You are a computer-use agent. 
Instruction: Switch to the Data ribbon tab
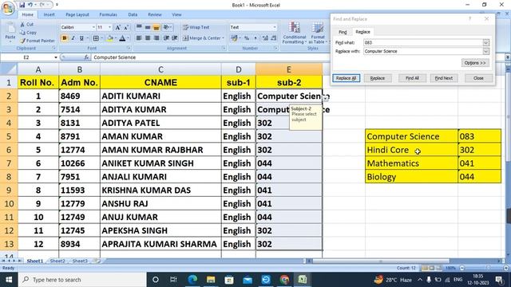coord(133,14)
